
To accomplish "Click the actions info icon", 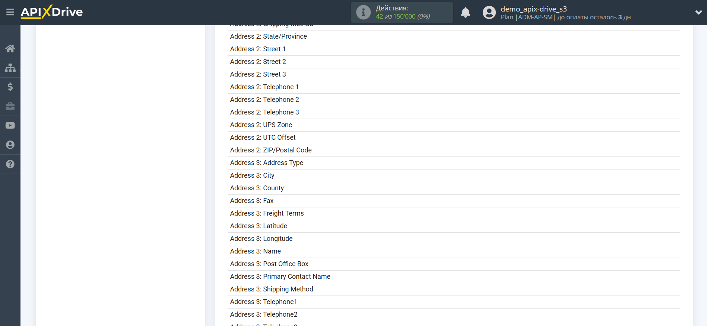I will (363, 12).
